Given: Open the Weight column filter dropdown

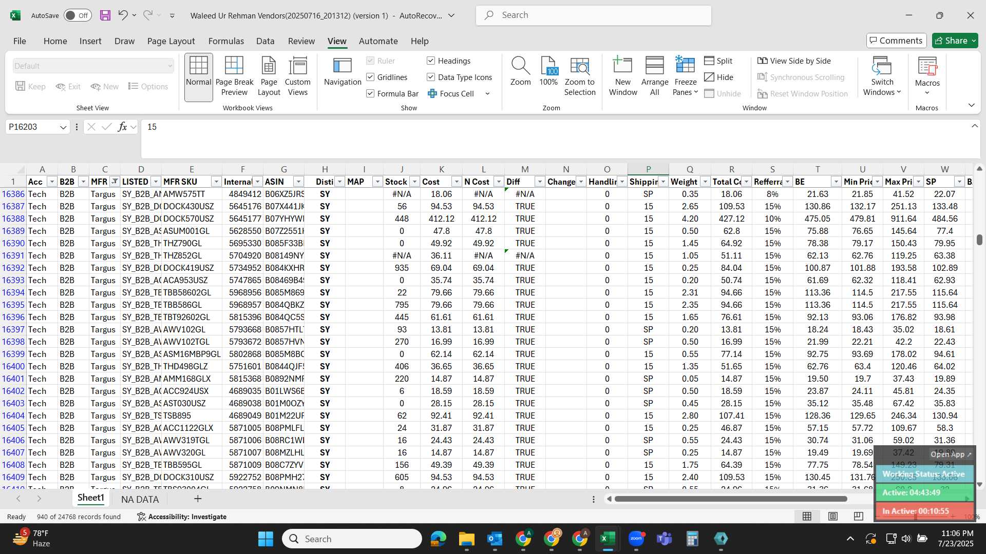Looking at the screenshot, I should [x=705, y=182].
